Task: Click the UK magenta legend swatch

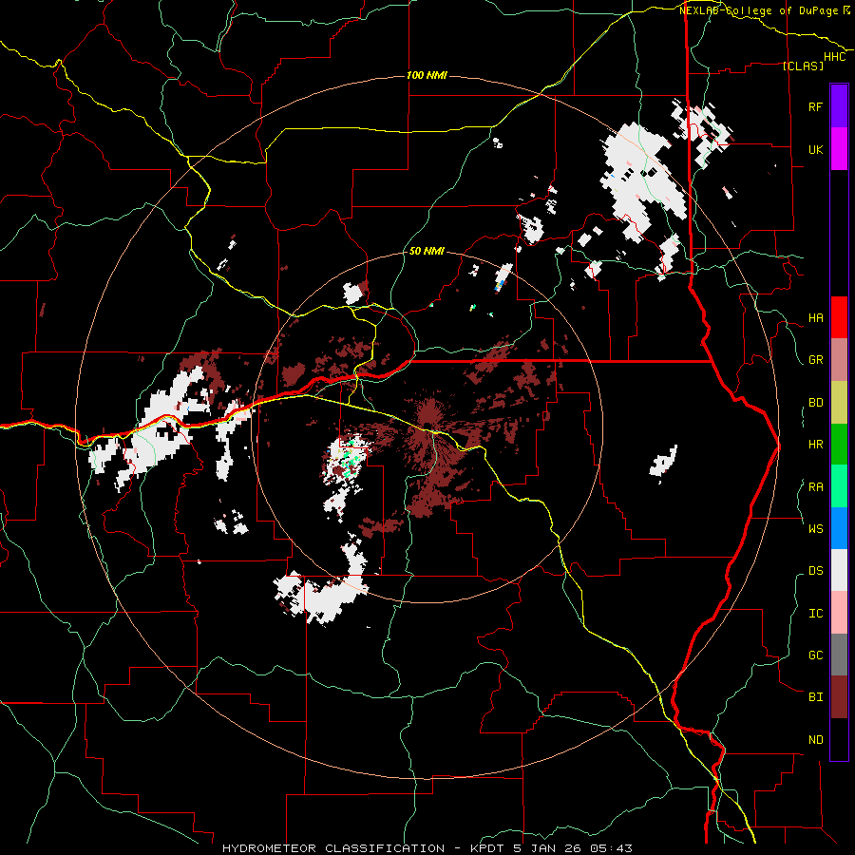Action: (x=839, y=149)
